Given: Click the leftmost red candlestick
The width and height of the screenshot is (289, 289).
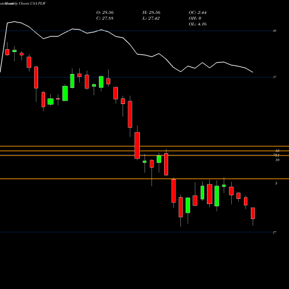Looking at the screenshot, I should click(8, 52).
